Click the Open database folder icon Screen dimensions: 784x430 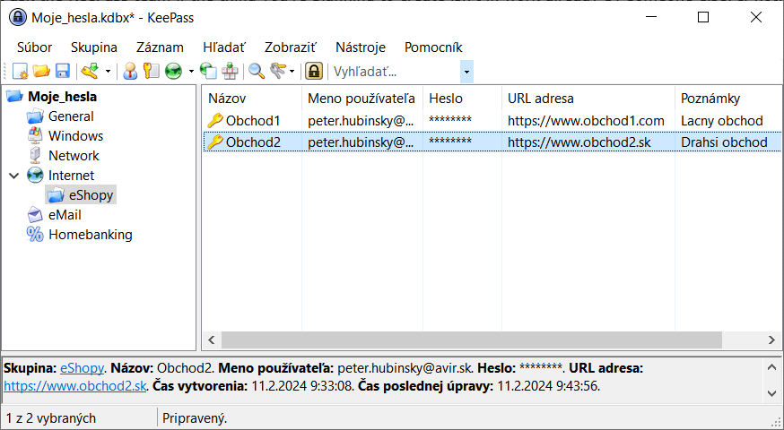41,72
